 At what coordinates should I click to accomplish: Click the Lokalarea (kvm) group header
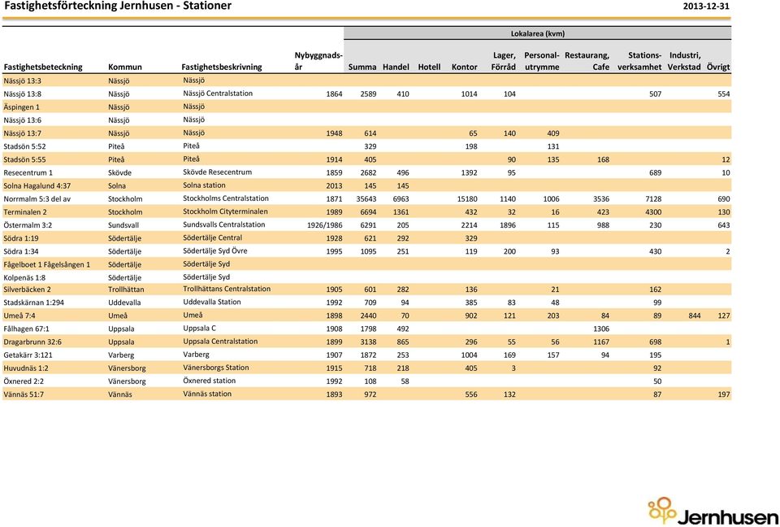(x=537, y=34)
